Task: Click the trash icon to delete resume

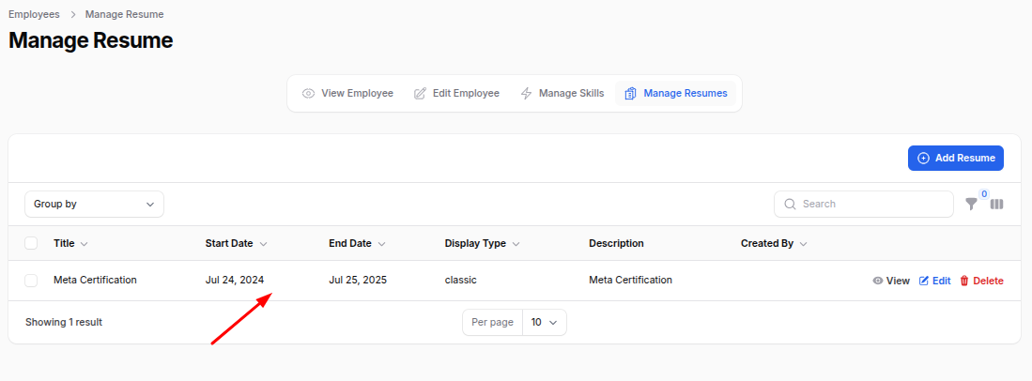Action: click(963, 281)
